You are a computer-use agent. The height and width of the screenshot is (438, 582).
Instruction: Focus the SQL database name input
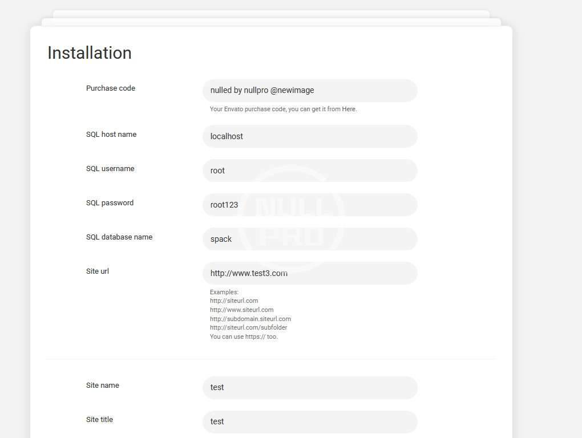[x=310, y=239]
